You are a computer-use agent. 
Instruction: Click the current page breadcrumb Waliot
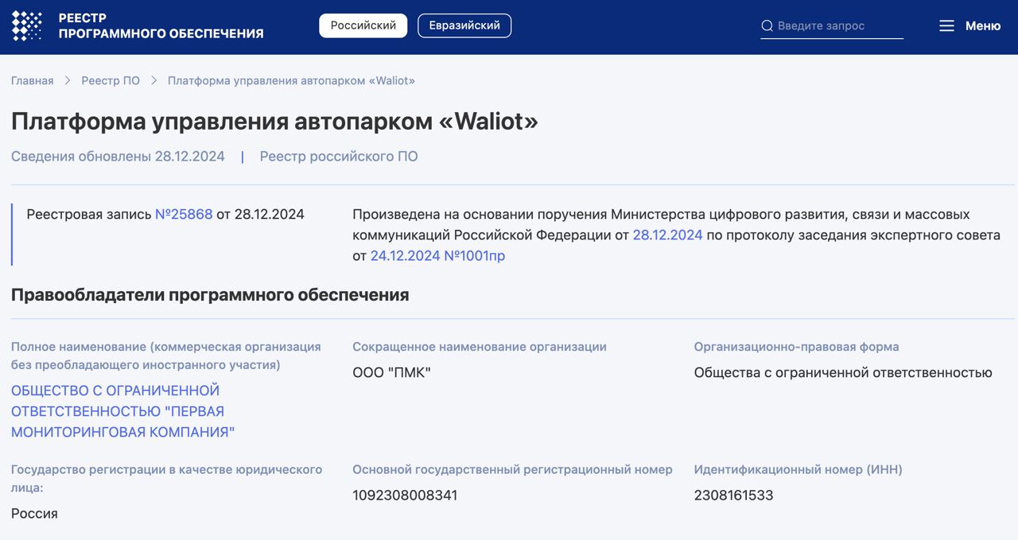pos(291,80)
